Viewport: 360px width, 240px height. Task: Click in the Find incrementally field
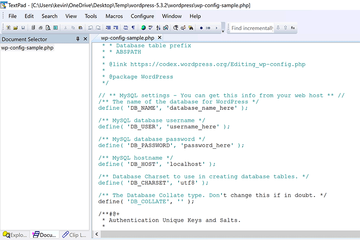click(252, 28)
